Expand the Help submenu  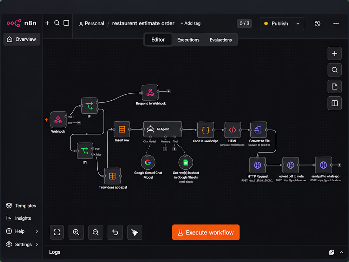pyautogui.click(x=37, y=231)
